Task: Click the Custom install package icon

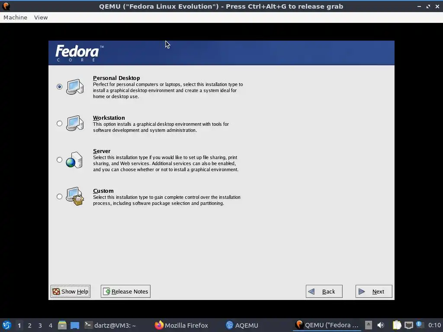Action: tap(75, 196)
